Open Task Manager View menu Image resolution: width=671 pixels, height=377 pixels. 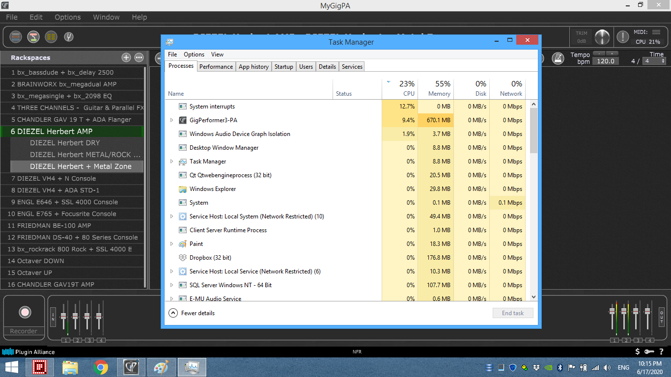(x=217, y=54)
